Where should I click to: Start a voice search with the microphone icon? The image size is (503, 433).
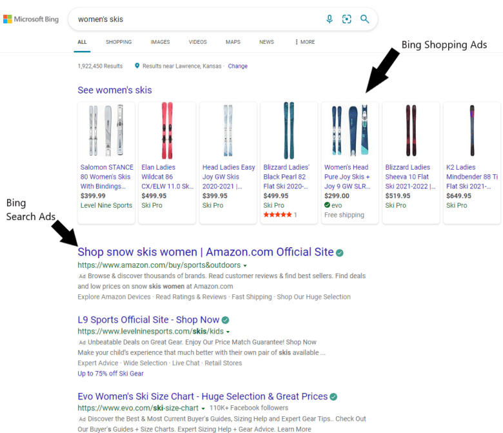pyautogui.click(x=330, y=19)
